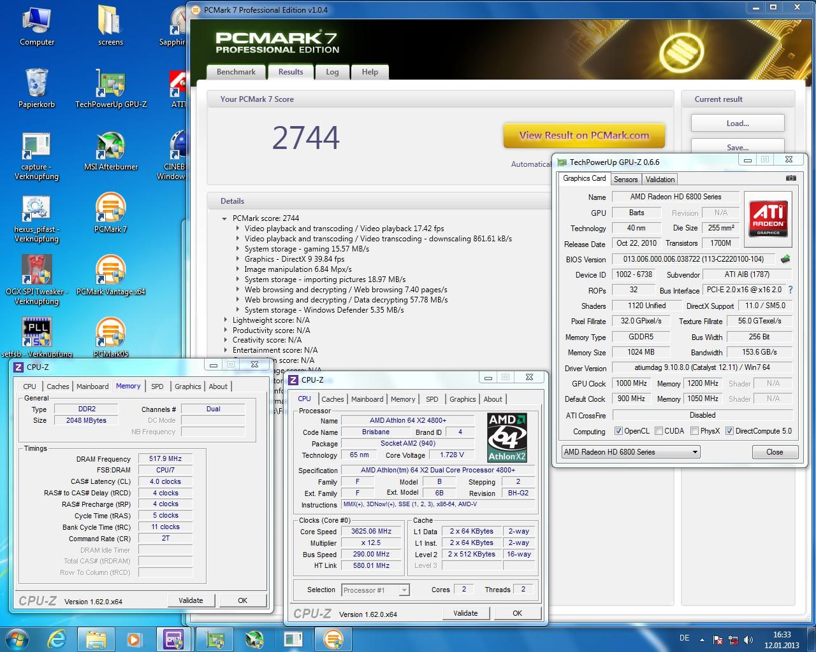Click Close button in GPU-Z
The image size is (816, 652).
pyautogui.click(x=775, y=452)
